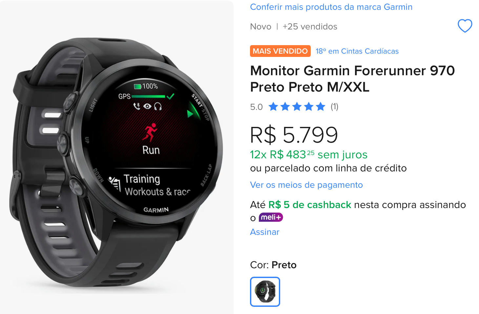Click the fifth blue rating star

point(321,107)
